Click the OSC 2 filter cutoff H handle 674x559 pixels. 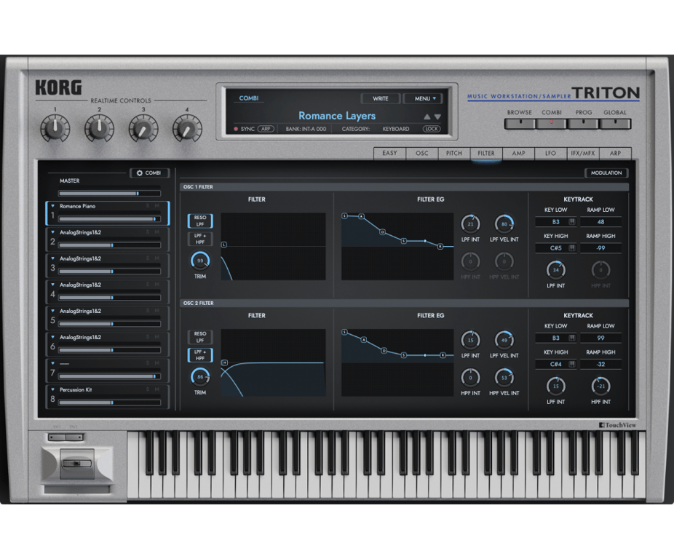[224, 362]
